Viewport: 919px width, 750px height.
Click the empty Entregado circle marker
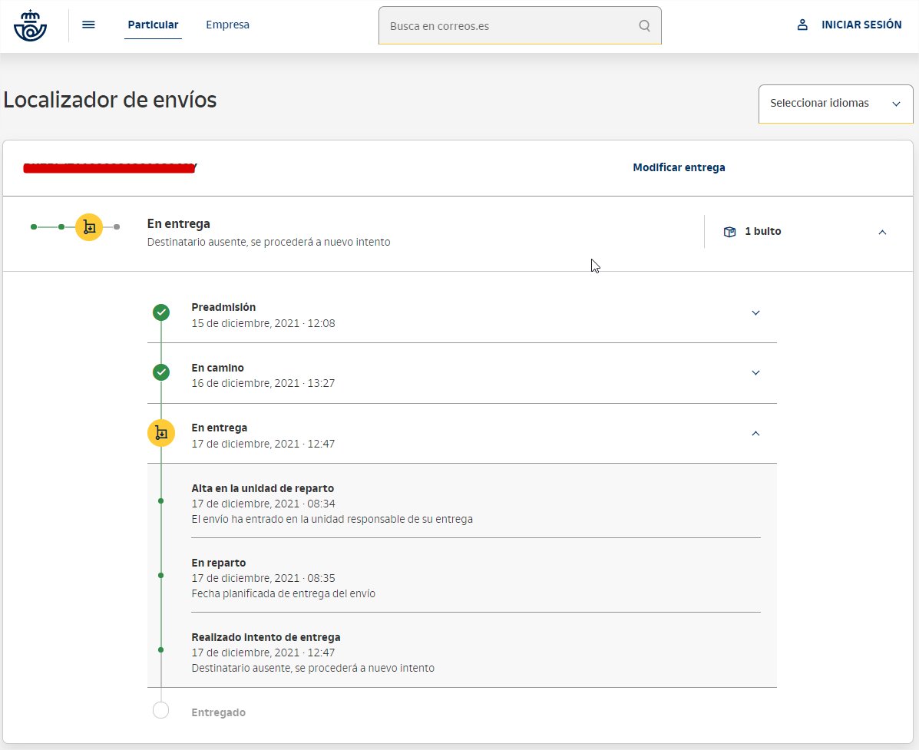point(160,710)
